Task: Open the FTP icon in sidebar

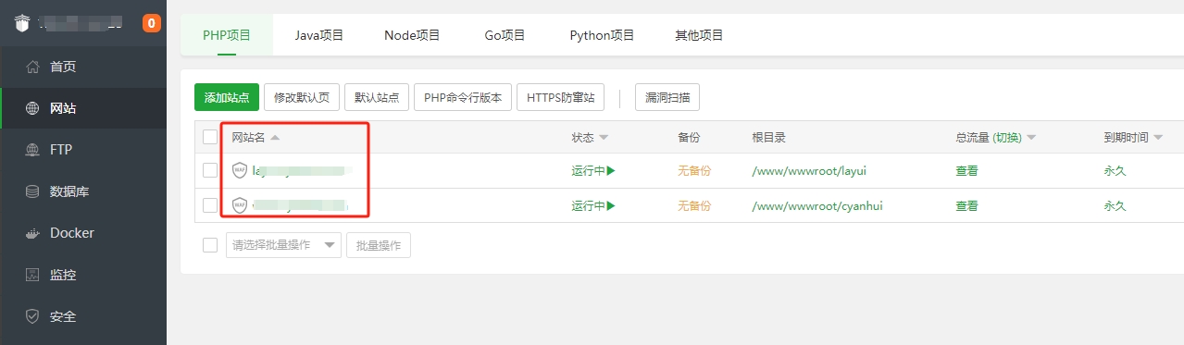Action: (x=32, y=150)
